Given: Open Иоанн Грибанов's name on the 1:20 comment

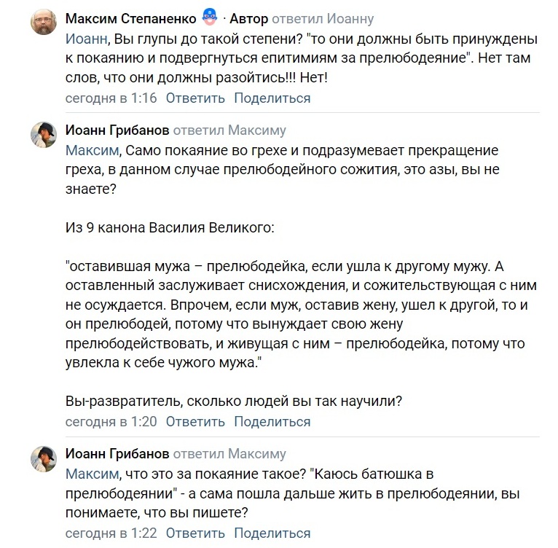Looking at the screenshot, I should (117, 130).
